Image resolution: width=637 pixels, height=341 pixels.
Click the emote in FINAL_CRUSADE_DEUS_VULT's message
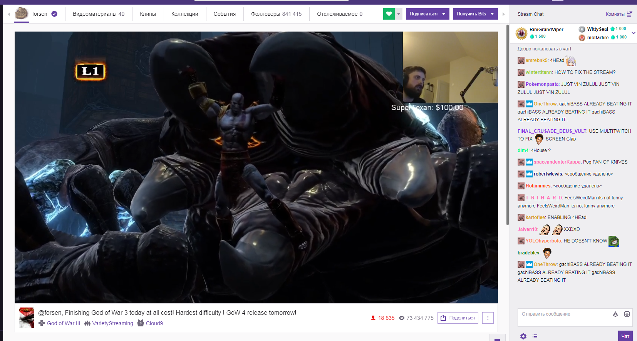(x=539, y=139)
